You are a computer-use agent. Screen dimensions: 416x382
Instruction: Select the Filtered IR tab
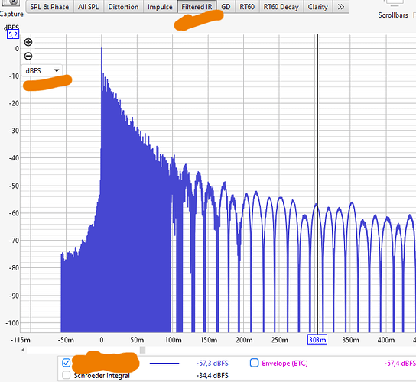coord(197,7)
